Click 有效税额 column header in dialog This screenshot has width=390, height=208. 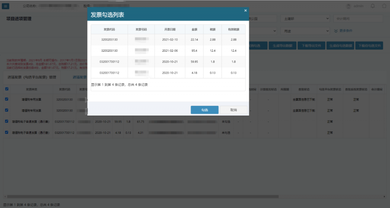233,29
